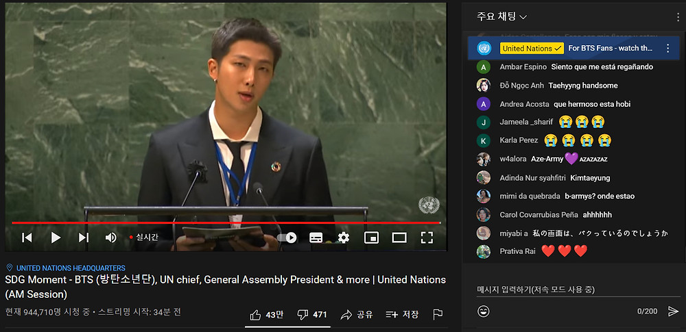Switch to theater mode
Image resolution: width=686 pixels, height=332 pixels.
pos(399,238)
